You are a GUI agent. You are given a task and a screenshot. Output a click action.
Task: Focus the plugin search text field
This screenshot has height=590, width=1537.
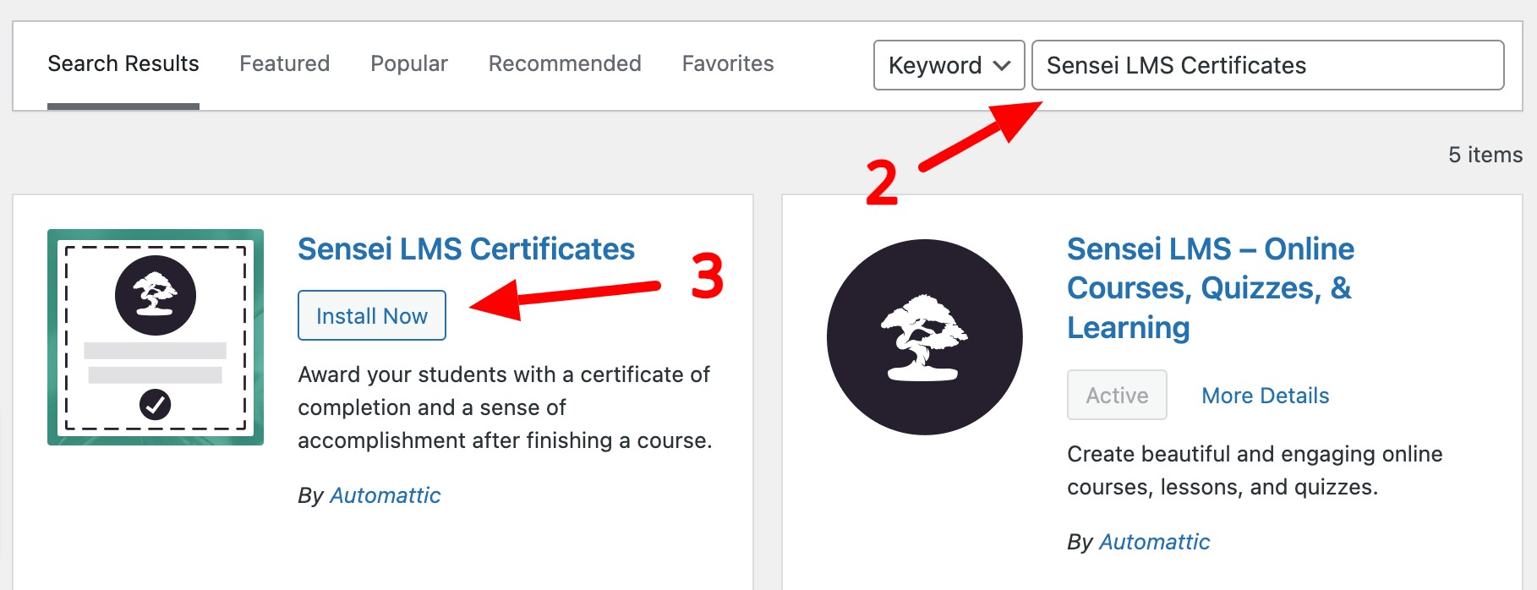(x=1266, y=65)
